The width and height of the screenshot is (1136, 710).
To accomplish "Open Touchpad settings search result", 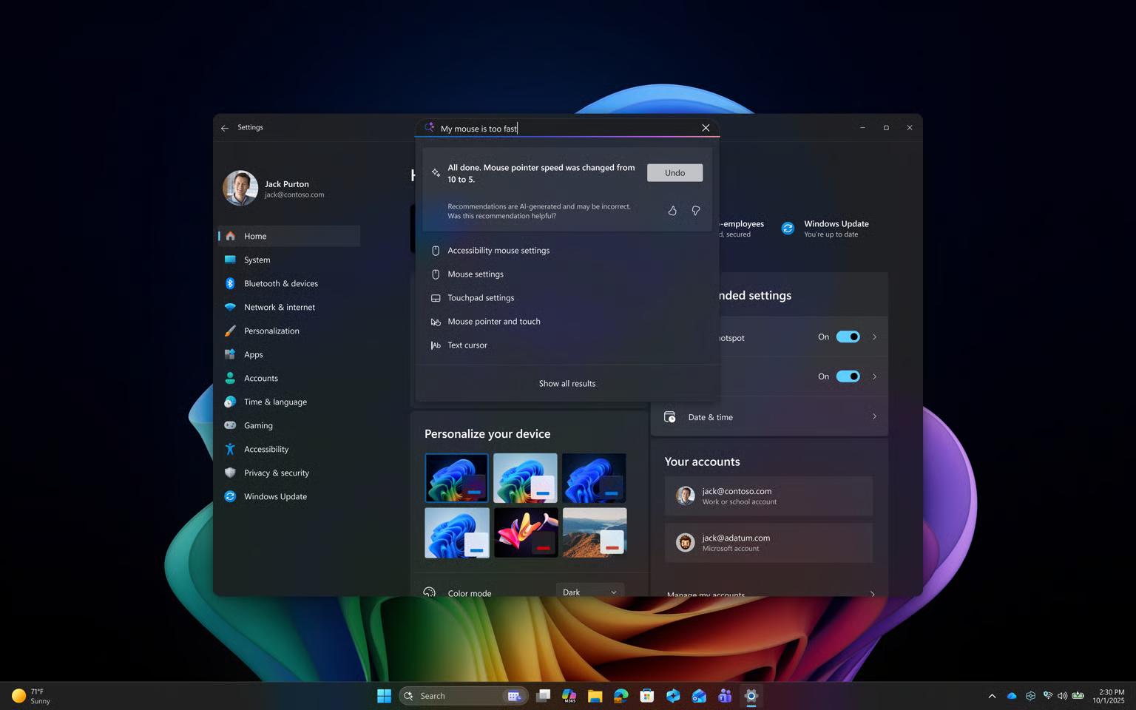I will (x=567, y=298).
